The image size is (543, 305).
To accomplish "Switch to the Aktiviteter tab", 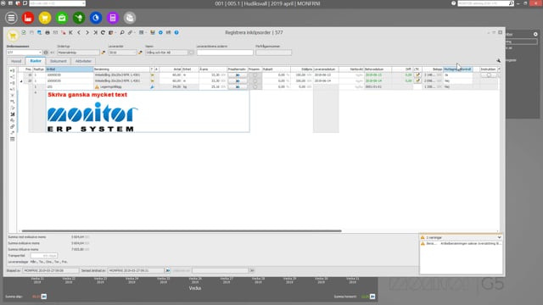I will pos(83,61).
